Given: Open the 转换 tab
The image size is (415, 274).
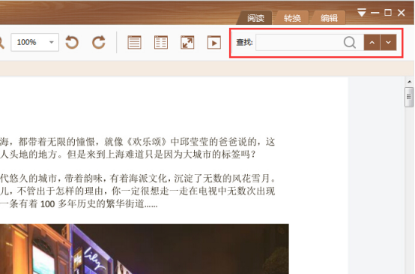Looking at the screenshot, I should pos(292,18).
